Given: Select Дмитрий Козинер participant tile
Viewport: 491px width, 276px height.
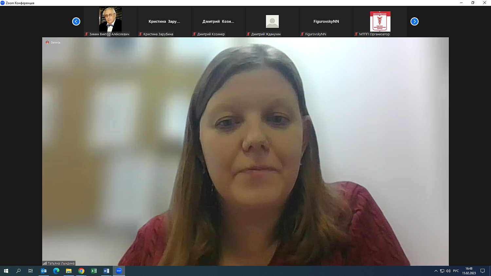Looking at the screenshot, I should pyautogui.click(x=218, y=22).
